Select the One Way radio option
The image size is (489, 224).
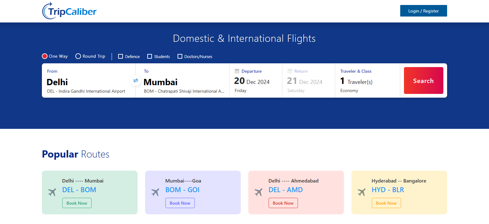pos(45,56)
